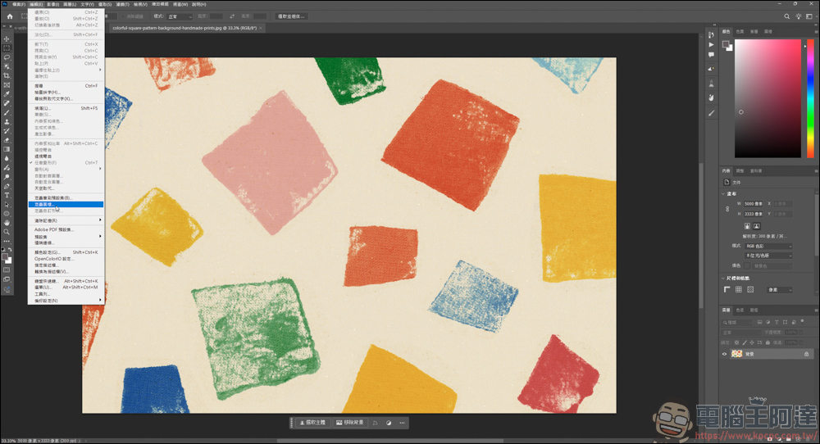The width and height of the screenshot is (820, 444).
Task: Select the Horizontal Type tool
Action: pos(7,195)
